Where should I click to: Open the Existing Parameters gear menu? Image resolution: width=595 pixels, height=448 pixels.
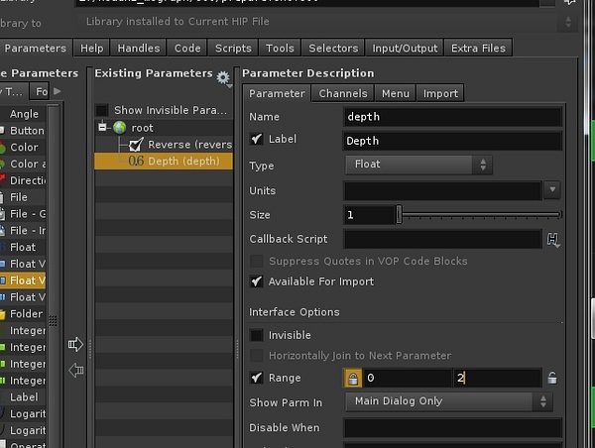point(223,78)
